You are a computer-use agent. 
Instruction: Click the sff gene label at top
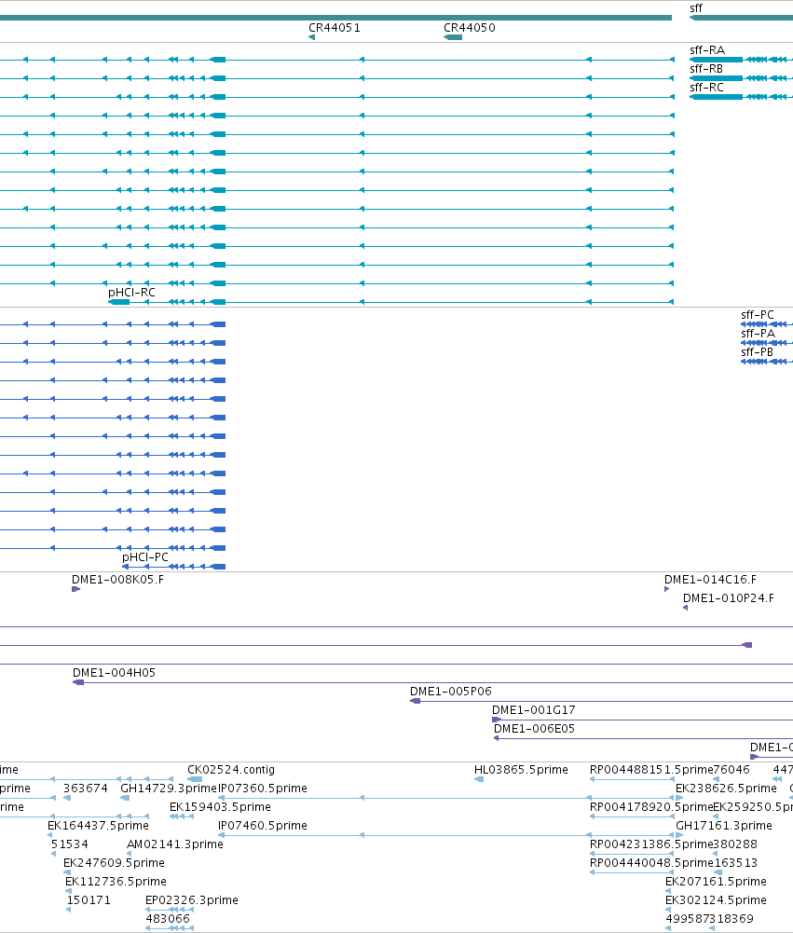(696, 8)
